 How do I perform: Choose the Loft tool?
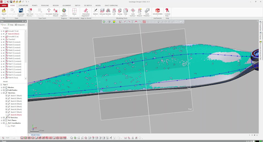[x=114, y=12]
